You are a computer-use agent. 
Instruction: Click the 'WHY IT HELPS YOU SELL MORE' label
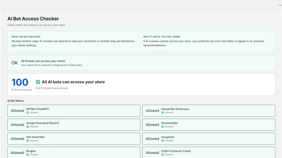coord(162,37)
